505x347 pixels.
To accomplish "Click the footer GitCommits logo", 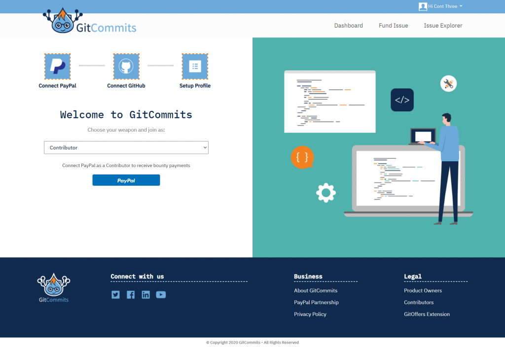I will pos(53,288).
